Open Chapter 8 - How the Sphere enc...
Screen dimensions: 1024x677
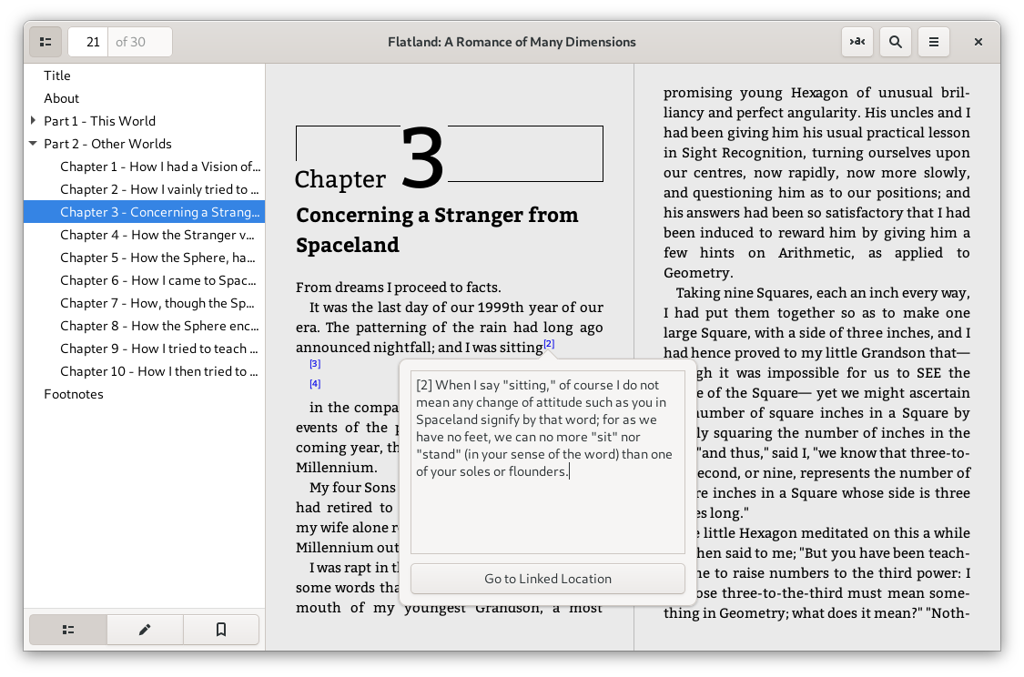pyautogui.click(x=145, y=326)
